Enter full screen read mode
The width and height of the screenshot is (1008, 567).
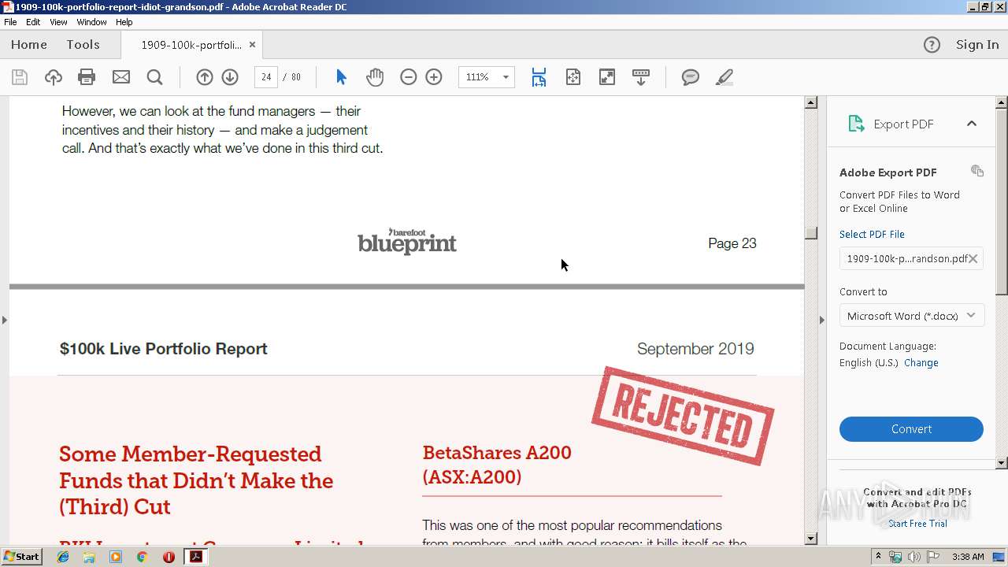click(607, 77)
